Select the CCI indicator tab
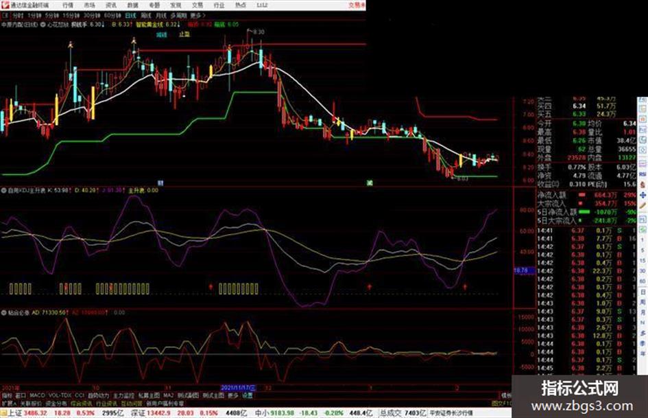The image size is (648, 418). click(80, 395)
